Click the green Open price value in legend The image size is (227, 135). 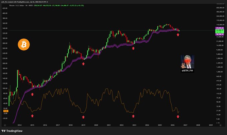(38, 5)
